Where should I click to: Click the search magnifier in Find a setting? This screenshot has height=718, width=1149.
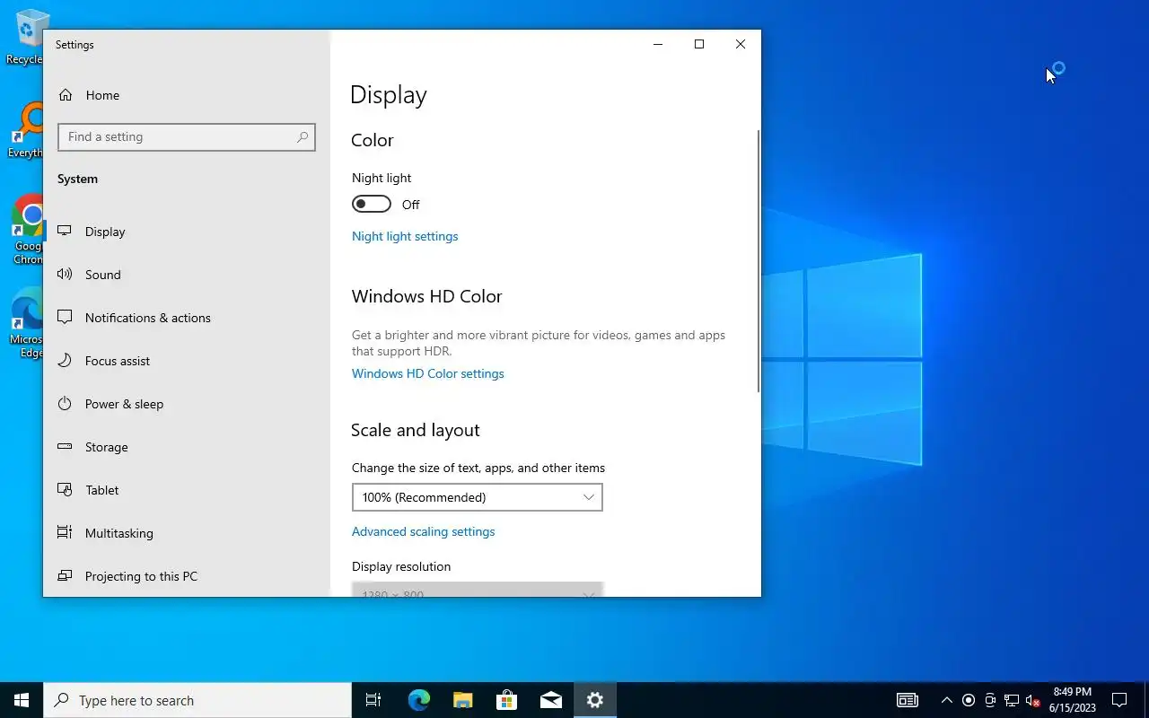pos(303,136)
